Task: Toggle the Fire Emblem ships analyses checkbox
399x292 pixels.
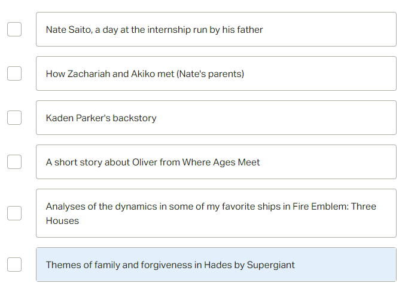Action: click(14, 213)
